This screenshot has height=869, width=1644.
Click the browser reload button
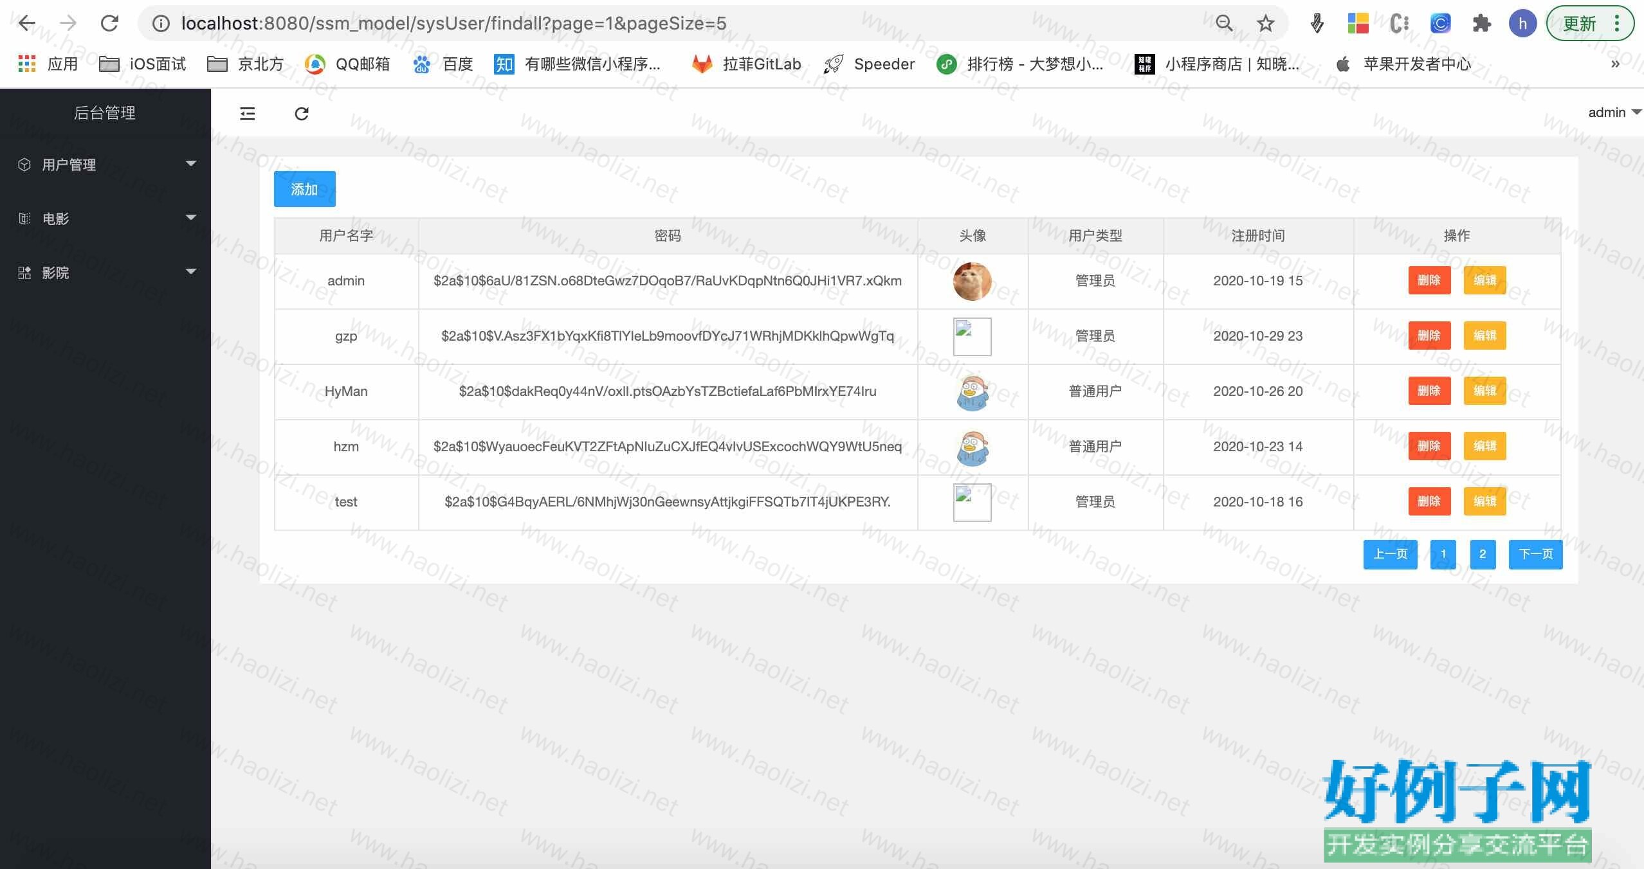click(x=110, y=24)
